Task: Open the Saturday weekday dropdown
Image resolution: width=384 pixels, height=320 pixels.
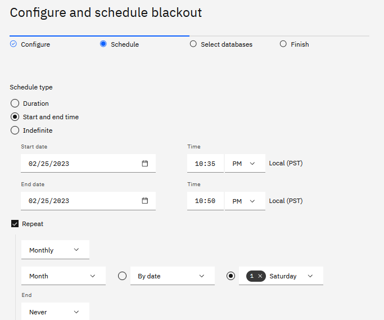Action: click(309, 276)
